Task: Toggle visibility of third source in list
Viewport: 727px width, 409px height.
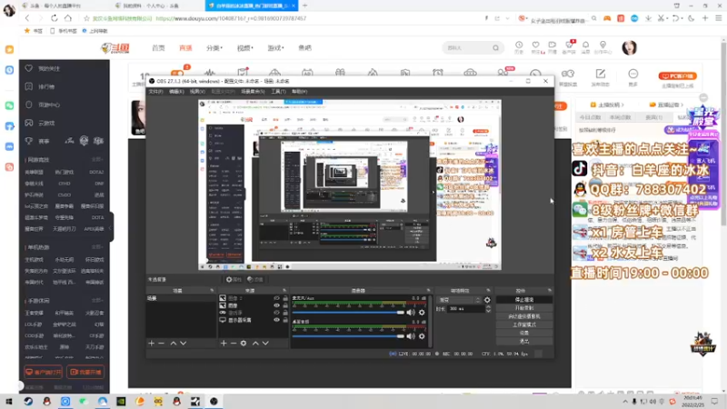Action: pos(276,313)
